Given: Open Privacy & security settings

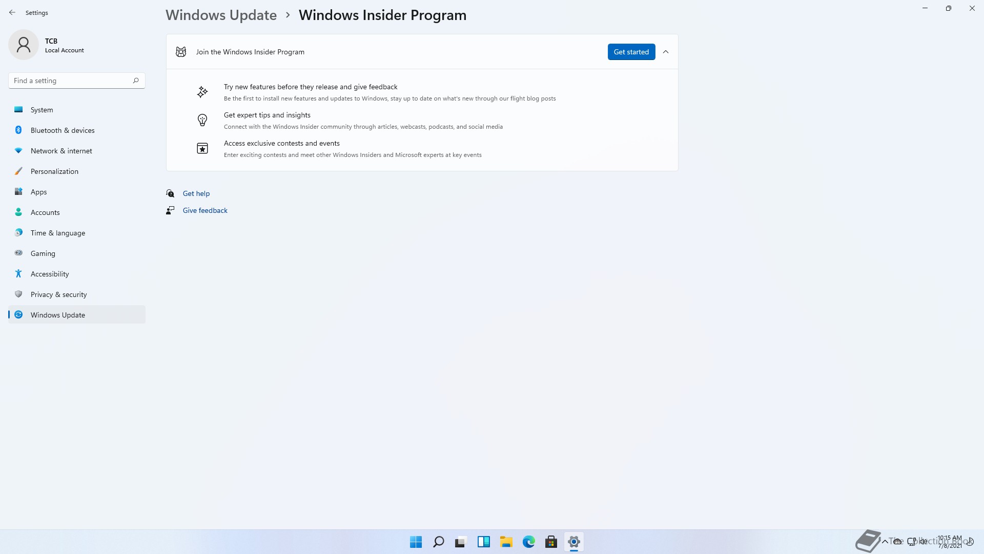Looking at the screenshot, I should (x=77, y=294).
